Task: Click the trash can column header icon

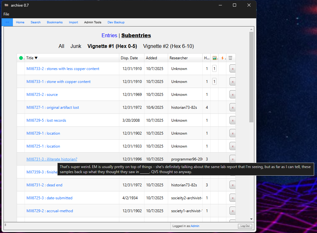Action: coord(230,58)
